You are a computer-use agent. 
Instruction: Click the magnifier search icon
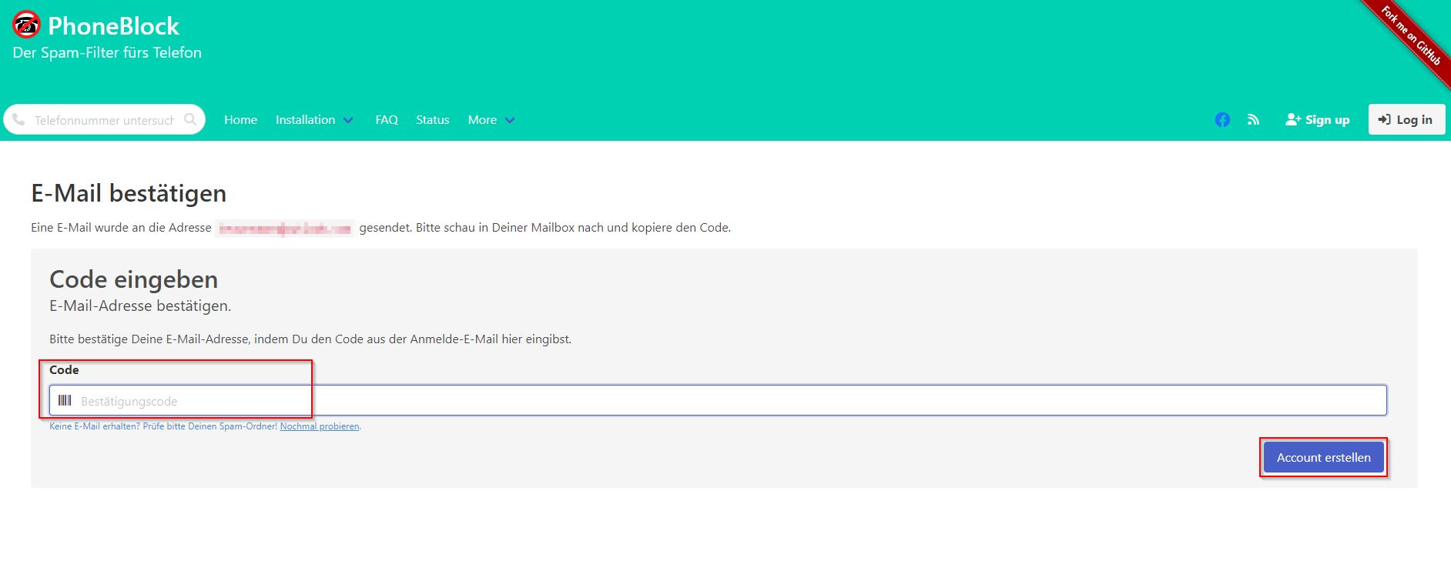click(x=190, y=120)
